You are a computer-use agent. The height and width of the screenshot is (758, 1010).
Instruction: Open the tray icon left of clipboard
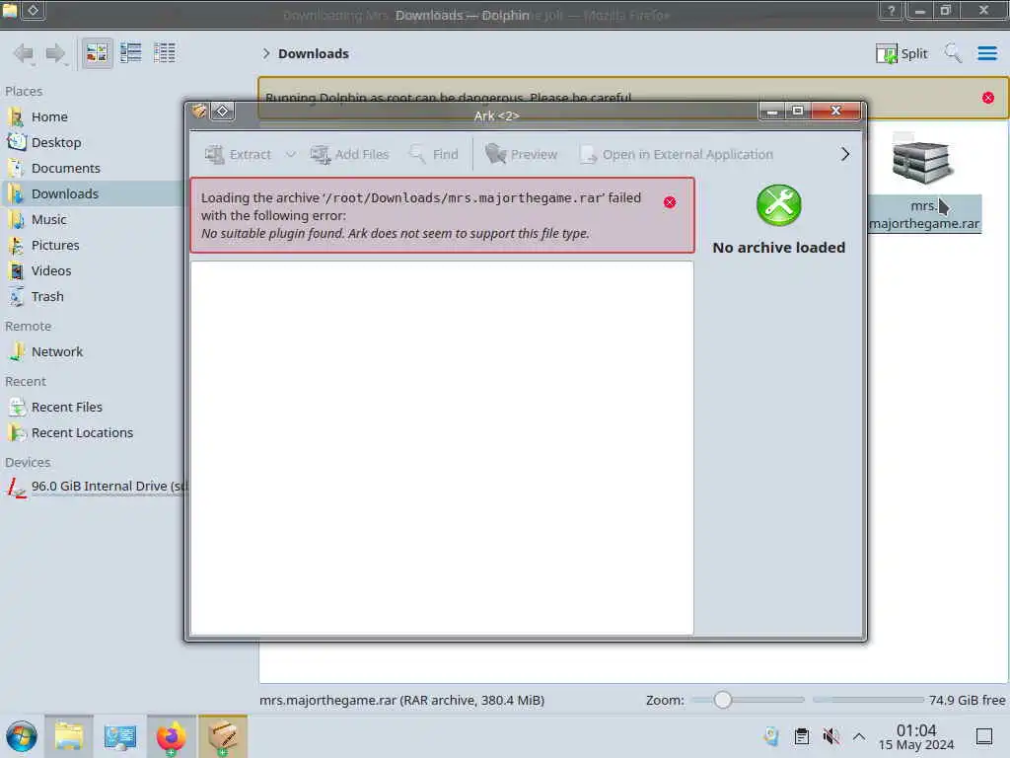(x=771, y=736)
